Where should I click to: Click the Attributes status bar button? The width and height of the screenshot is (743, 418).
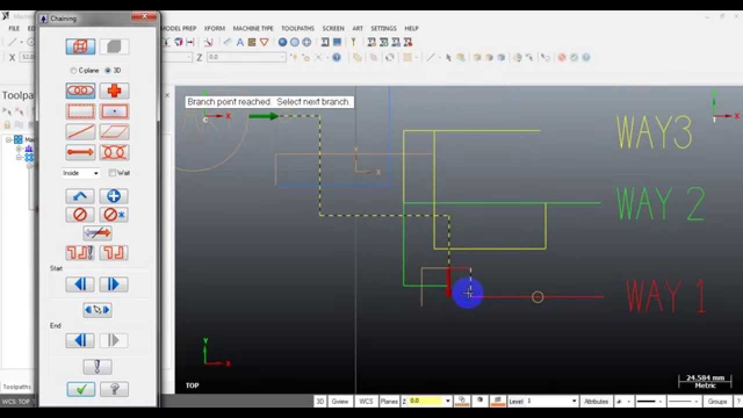point(596,401)
